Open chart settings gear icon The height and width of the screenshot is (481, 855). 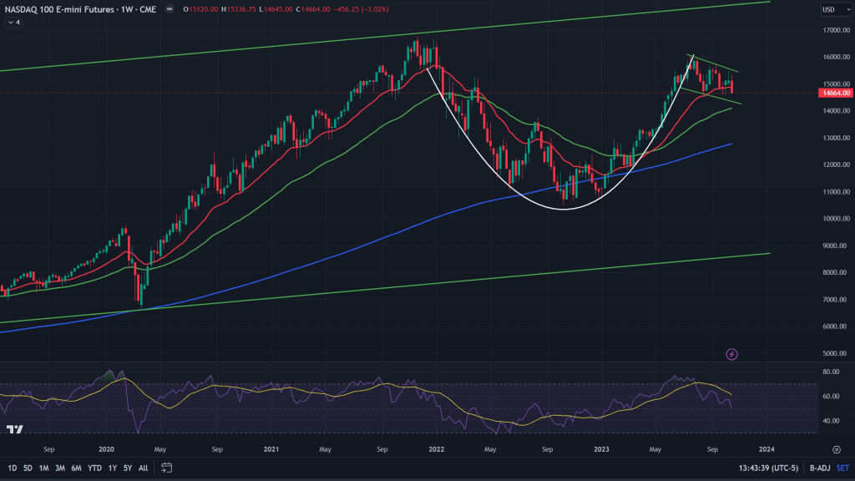[837, 448]
